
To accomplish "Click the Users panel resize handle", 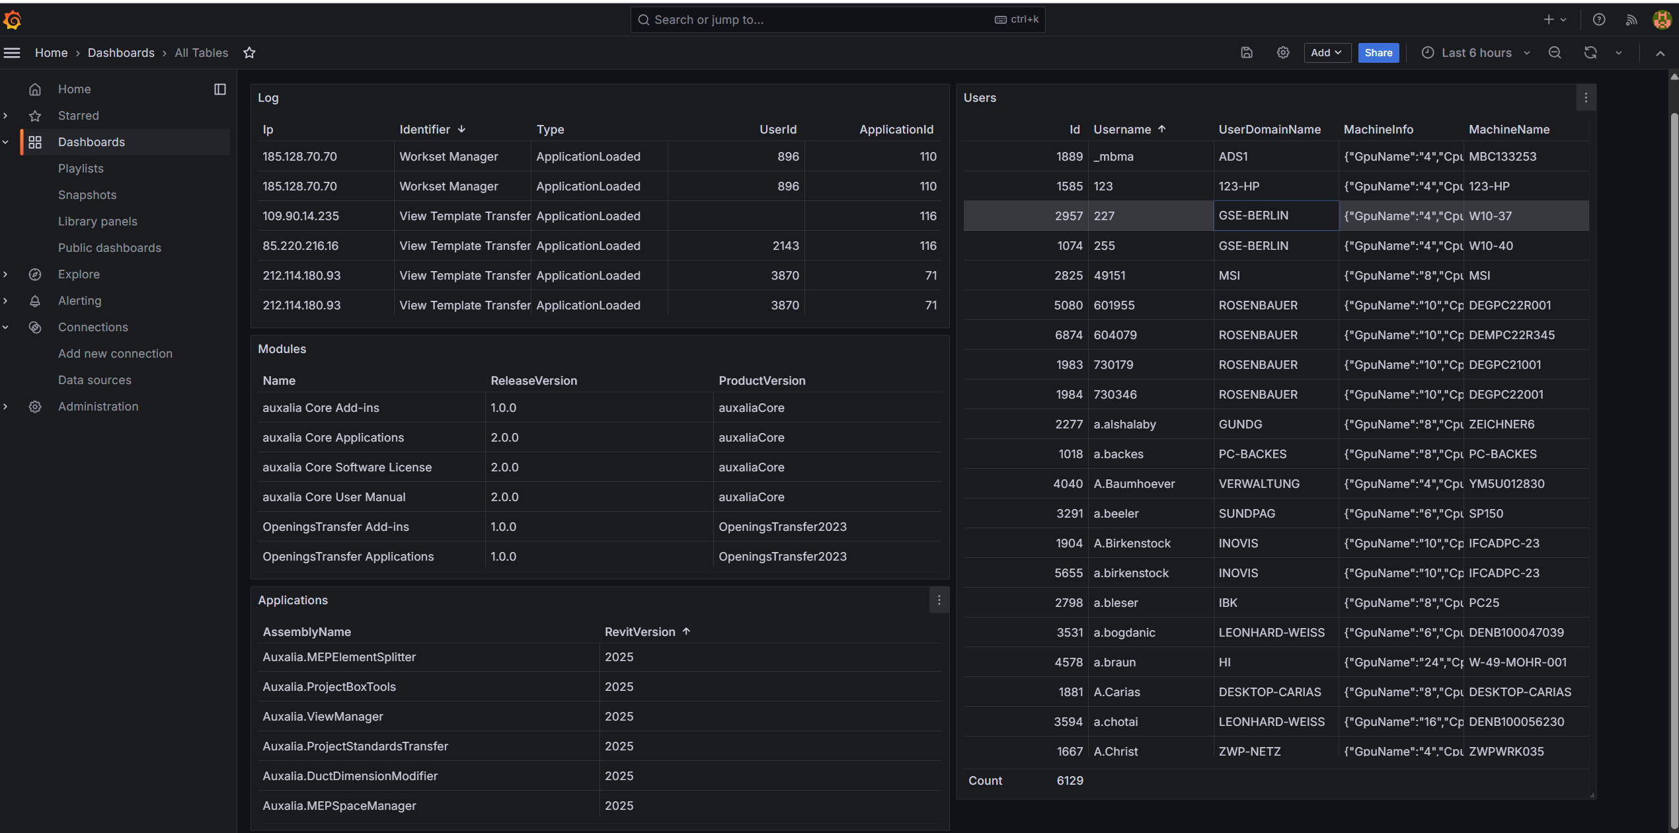I will tap(1592, 795).
